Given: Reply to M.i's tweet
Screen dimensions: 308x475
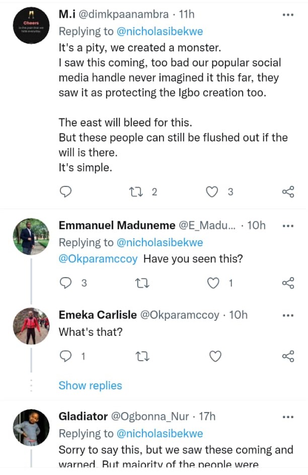Looking at the screenshot, I should 66,192.
